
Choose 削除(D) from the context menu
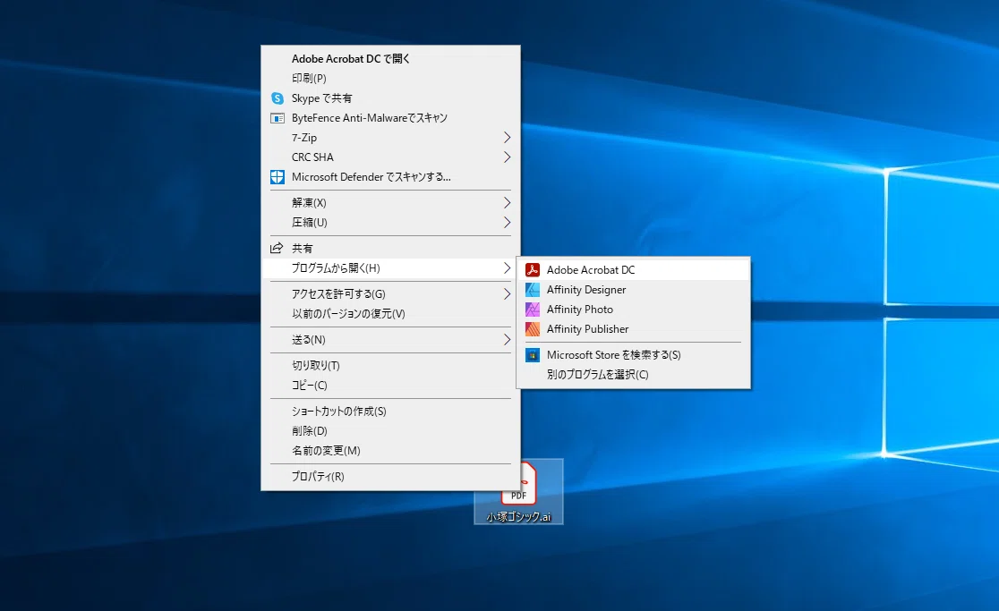[x=390, y=431]
